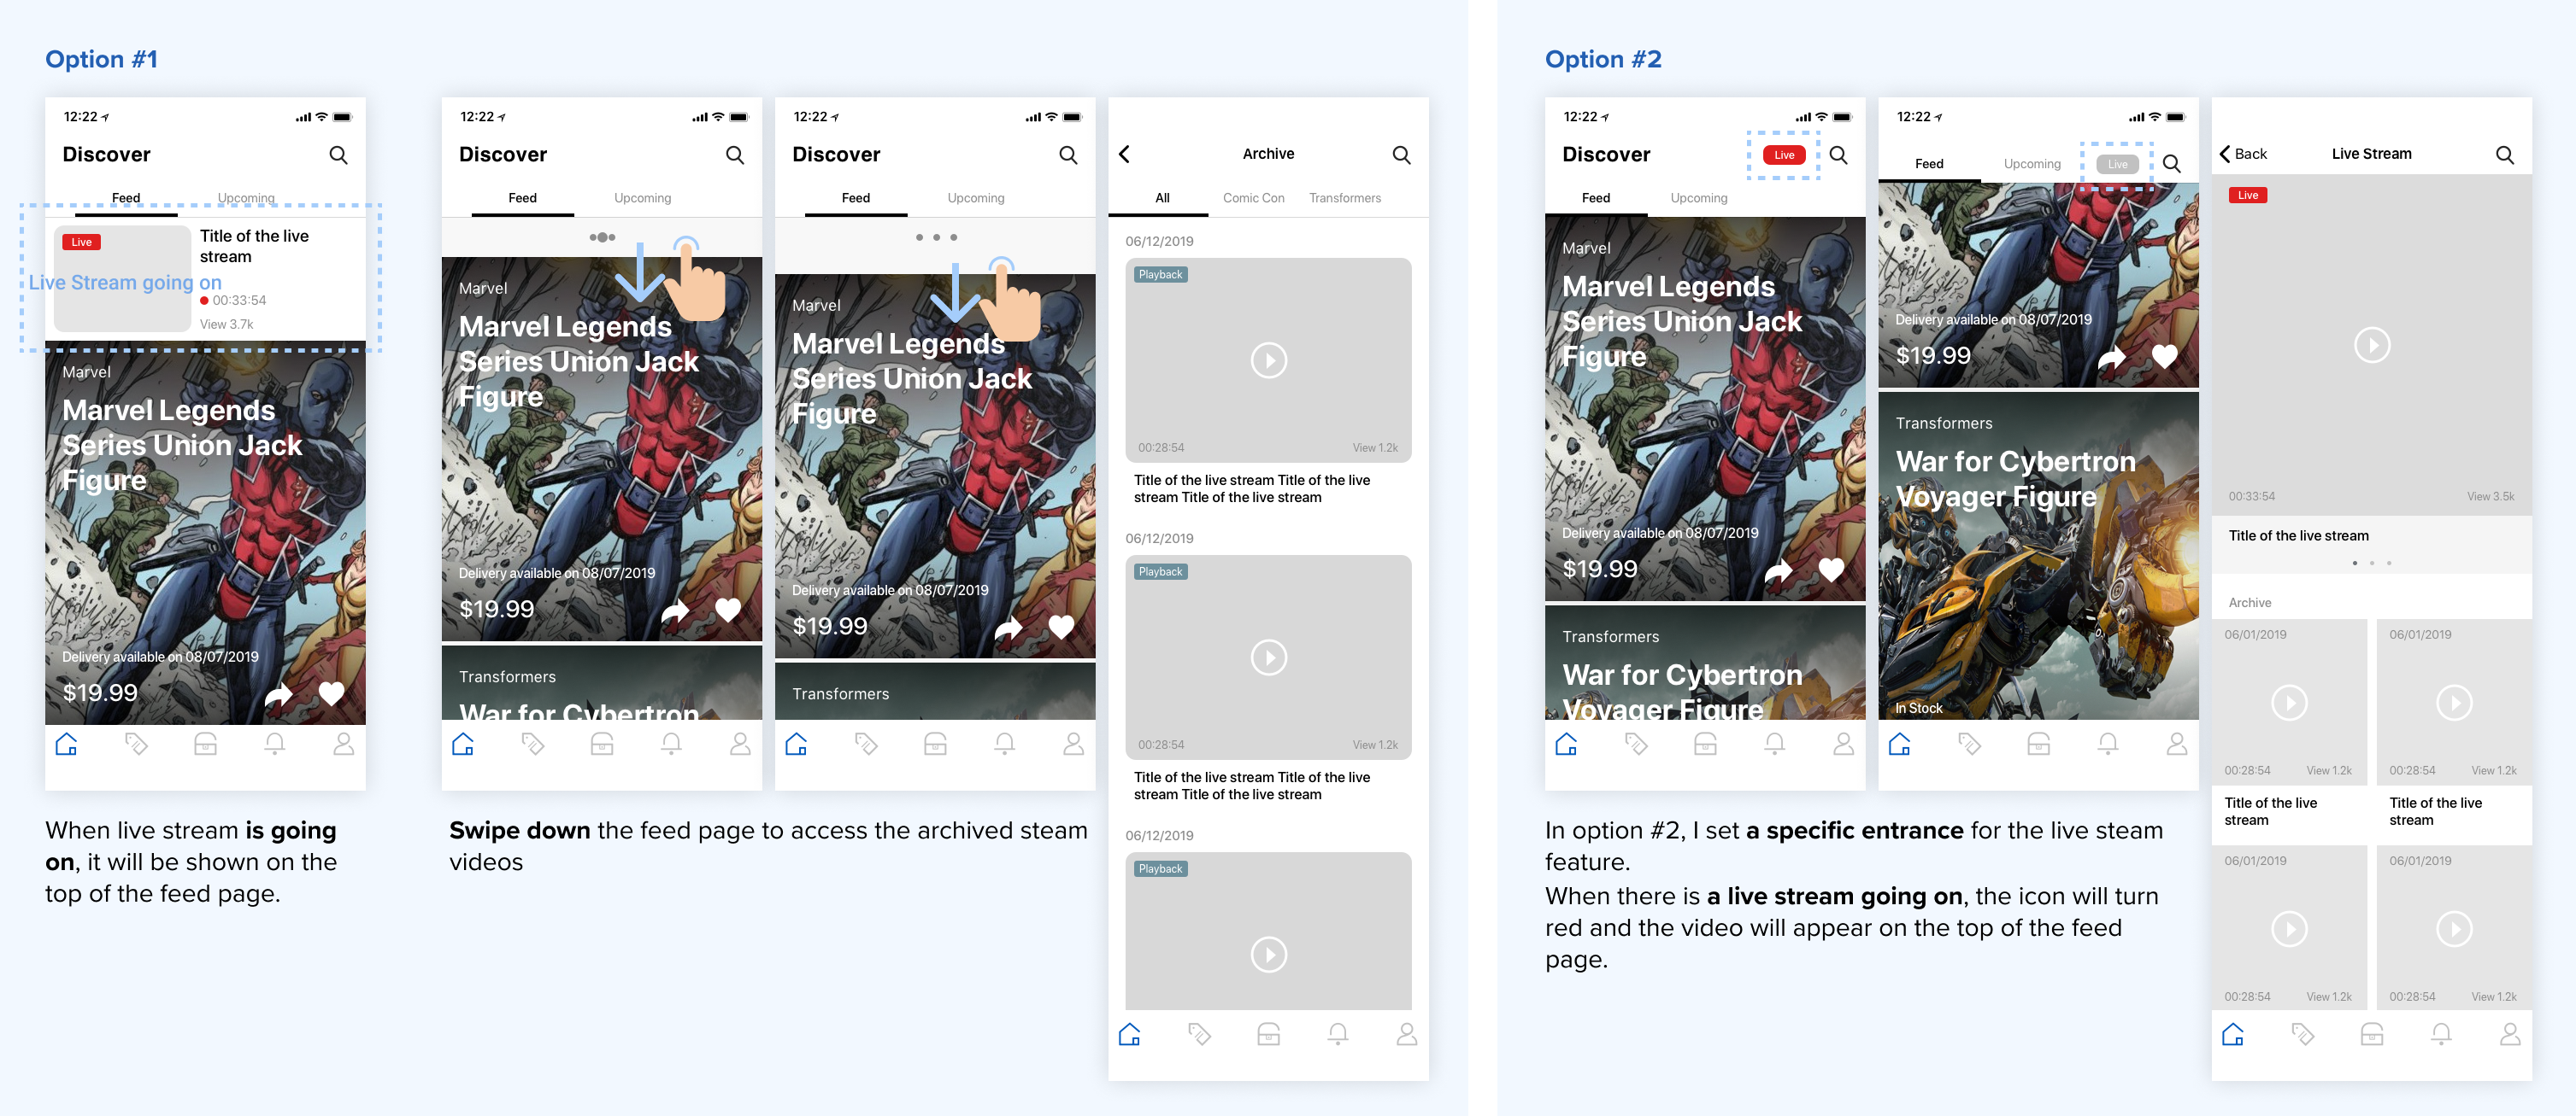Tap home icon on the gray Live button screen
2576x1116 pixels.
click(x=1900, y=745)
